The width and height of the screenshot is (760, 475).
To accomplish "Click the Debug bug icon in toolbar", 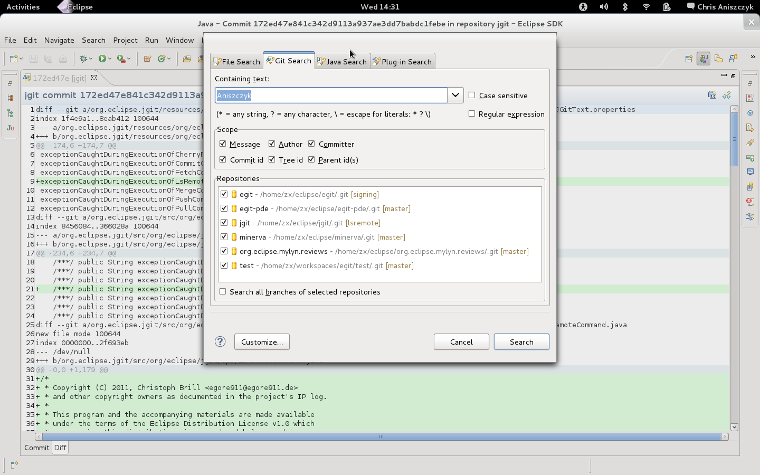I will [83, 59].
